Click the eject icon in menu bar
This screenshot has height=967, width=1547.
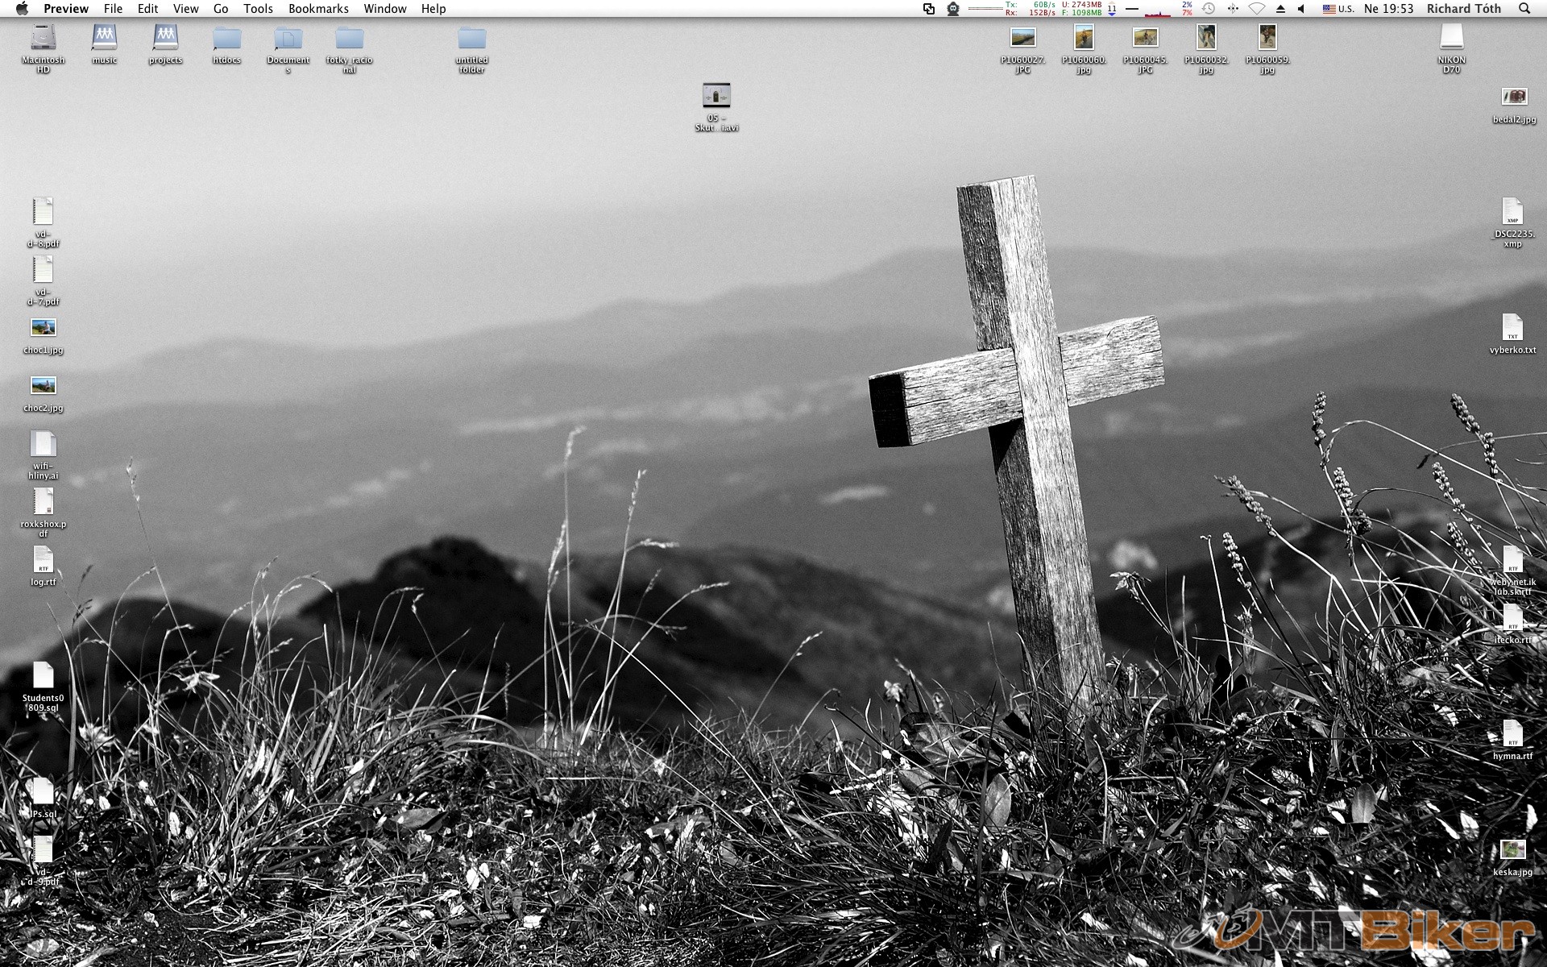[x=1280, y=9]
